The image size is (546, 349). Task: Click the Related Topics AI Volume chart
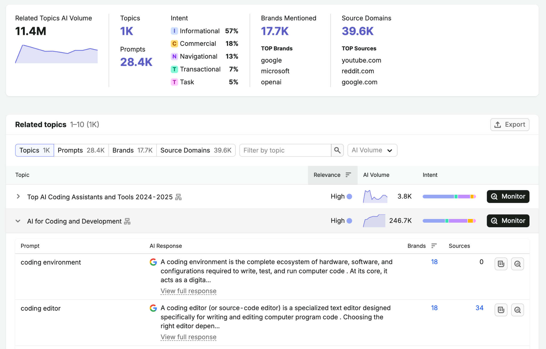(x=56, y=54)
